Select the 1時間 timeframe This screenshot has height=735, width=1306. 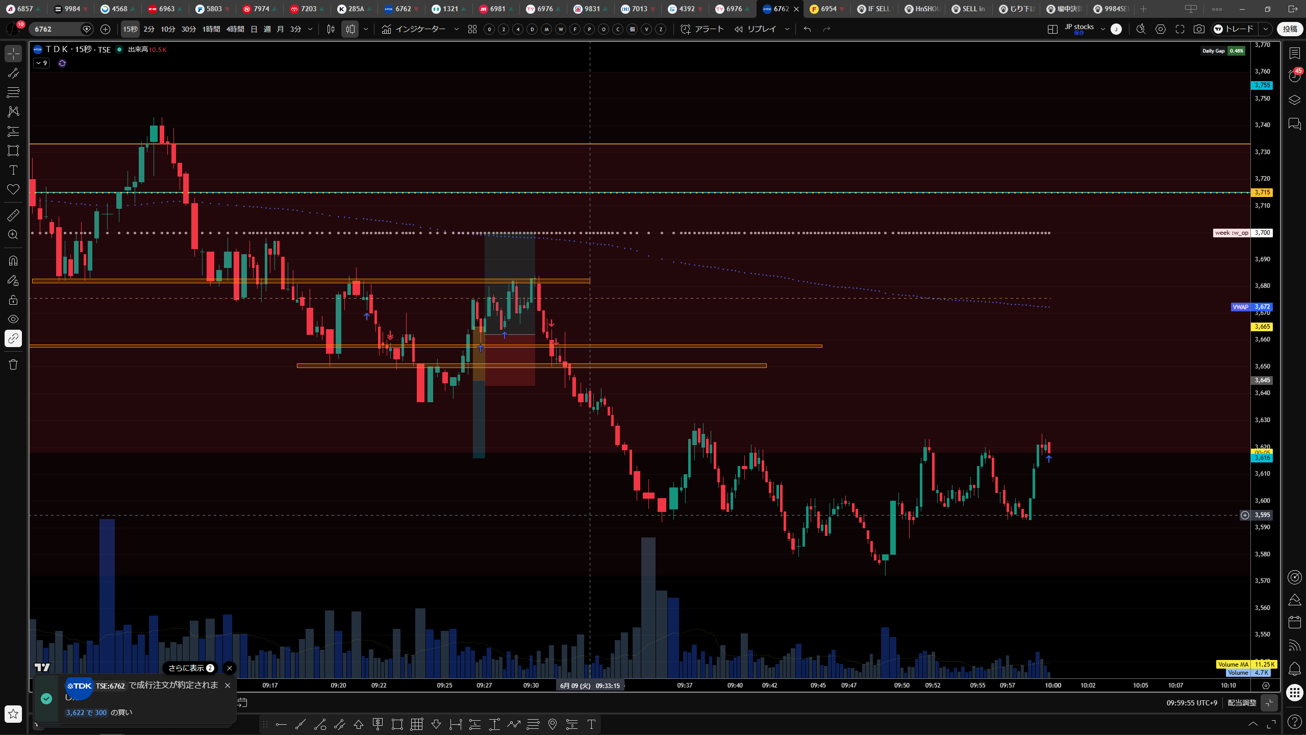coord(211,29)
